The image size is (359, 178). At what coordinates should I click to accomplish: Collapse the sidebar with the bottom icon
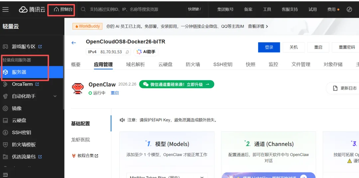coord(5,175)
